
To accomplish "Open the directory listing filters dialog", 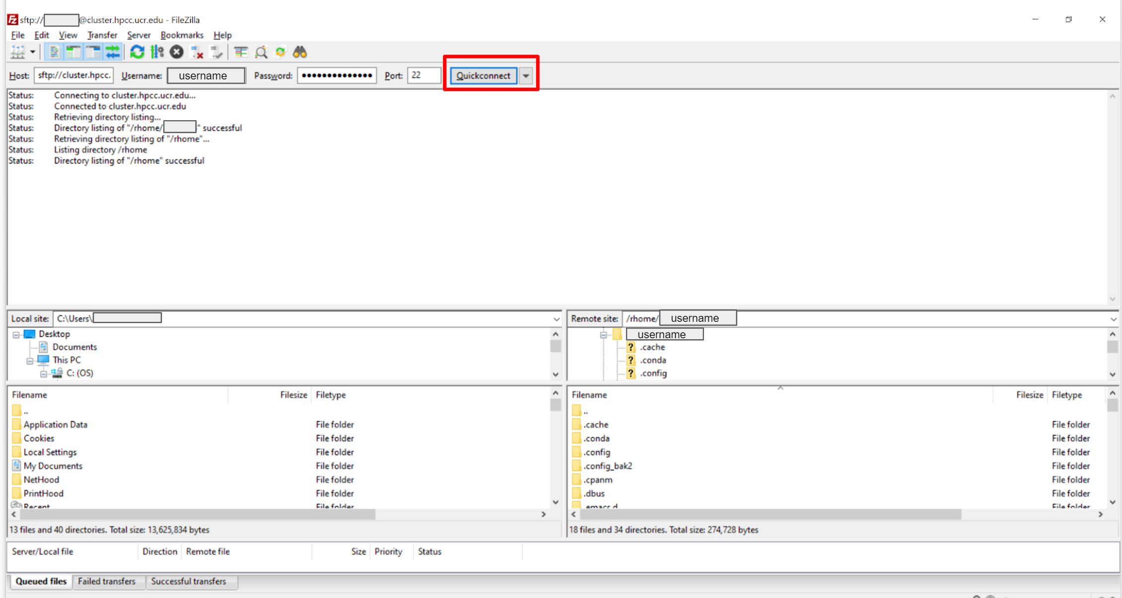I will pos(241,52).
